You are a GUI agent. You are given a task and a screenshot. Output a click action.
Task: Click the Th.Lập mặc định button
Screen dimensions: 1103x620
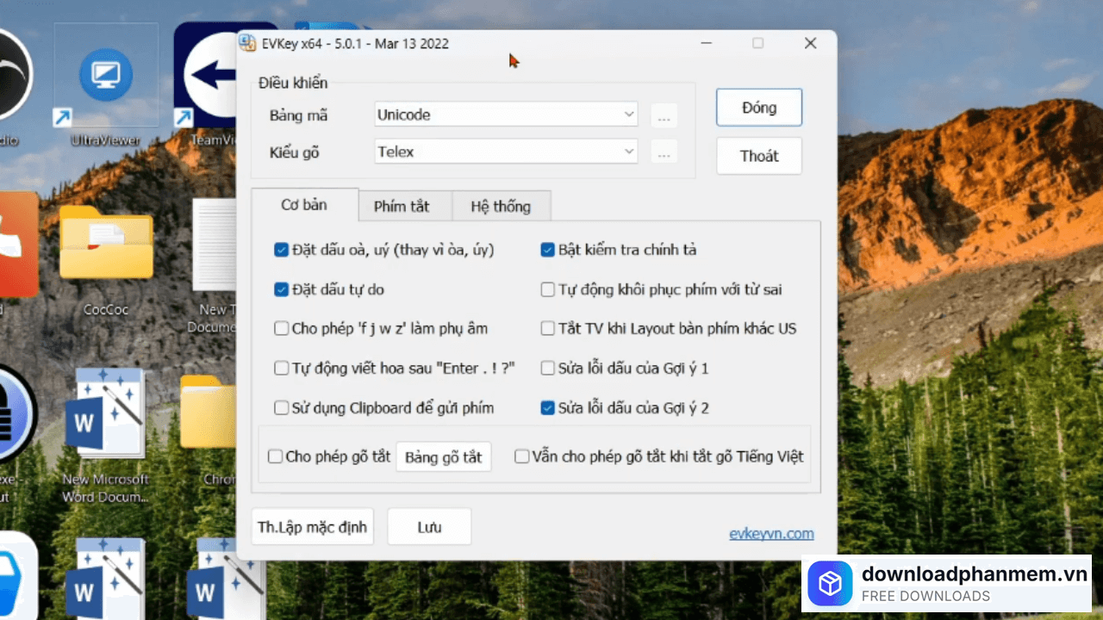click(x=313, y=527)
